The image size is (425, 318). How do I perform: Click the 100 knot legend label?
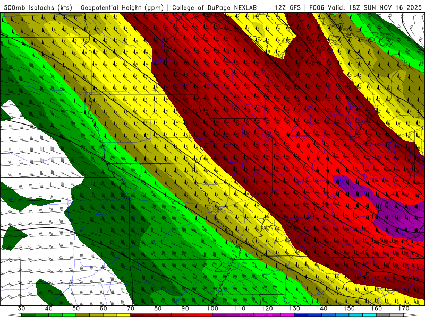click(213, 308)
